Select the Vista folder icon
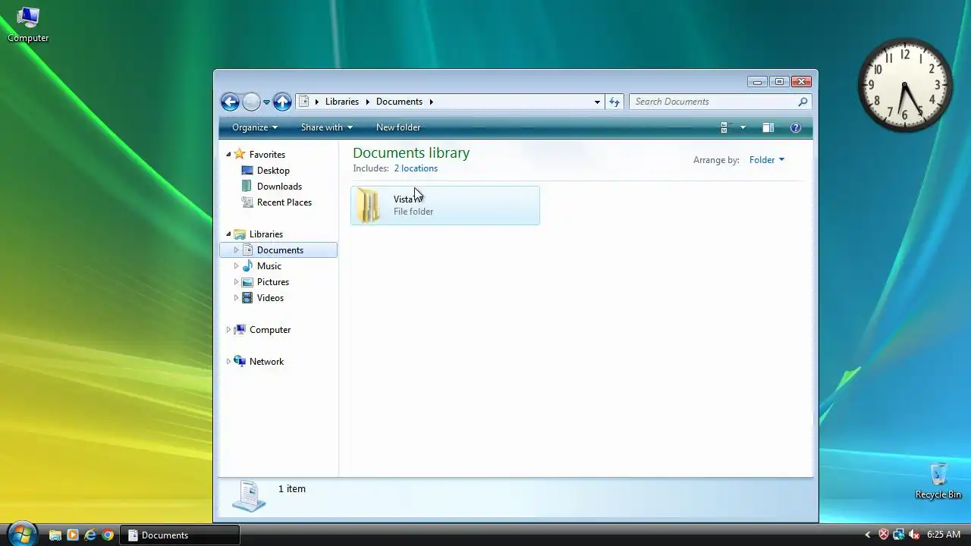 pyautogui.click(x=369, y=206)
